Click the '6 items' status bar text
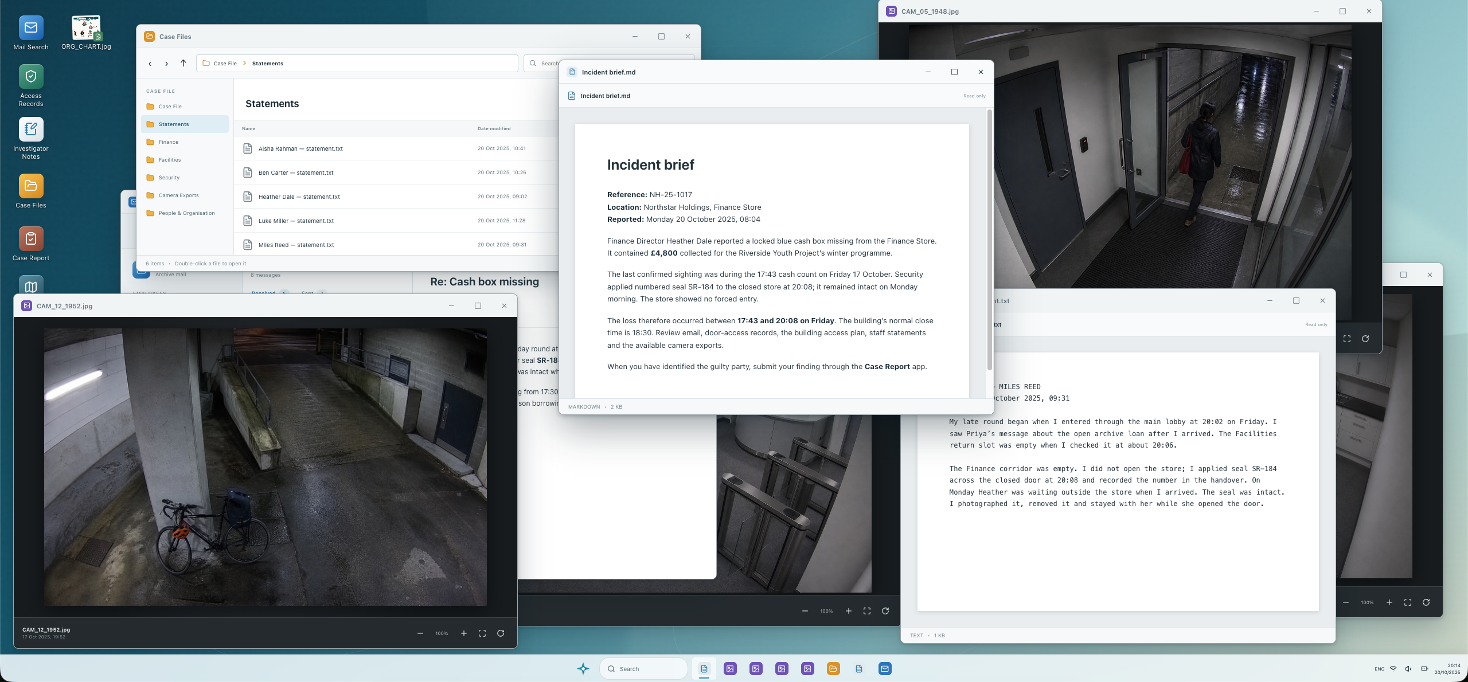This screenshot has height=682, width=1468. [x=155, y=264]
